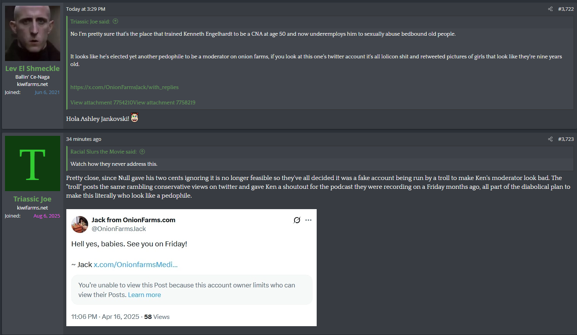
Task: Click Learn more in tweet notice
Action: pyautogui.click(x=145, y=295)
